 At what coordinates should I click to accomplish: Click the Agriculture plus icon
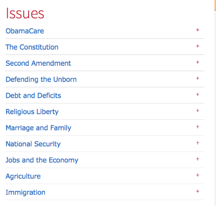coord(198,175)
